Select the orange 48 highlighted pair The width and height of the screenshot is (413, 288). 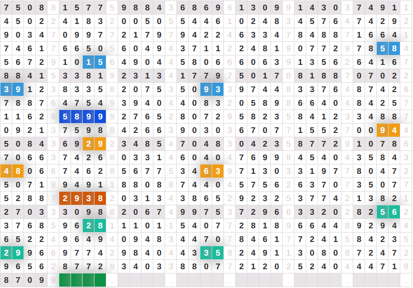(12, 171)
